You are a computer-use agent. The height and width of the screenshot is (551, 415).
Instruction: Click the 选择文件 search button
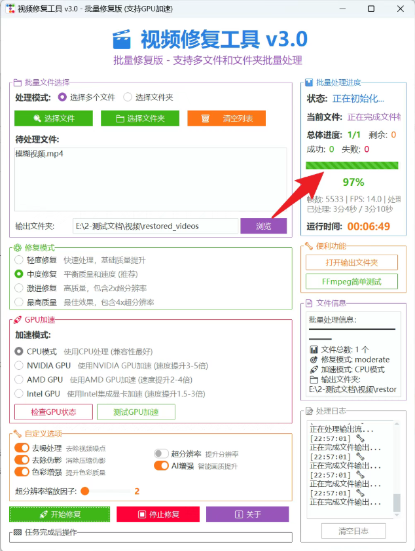click(x=54, y=118)
